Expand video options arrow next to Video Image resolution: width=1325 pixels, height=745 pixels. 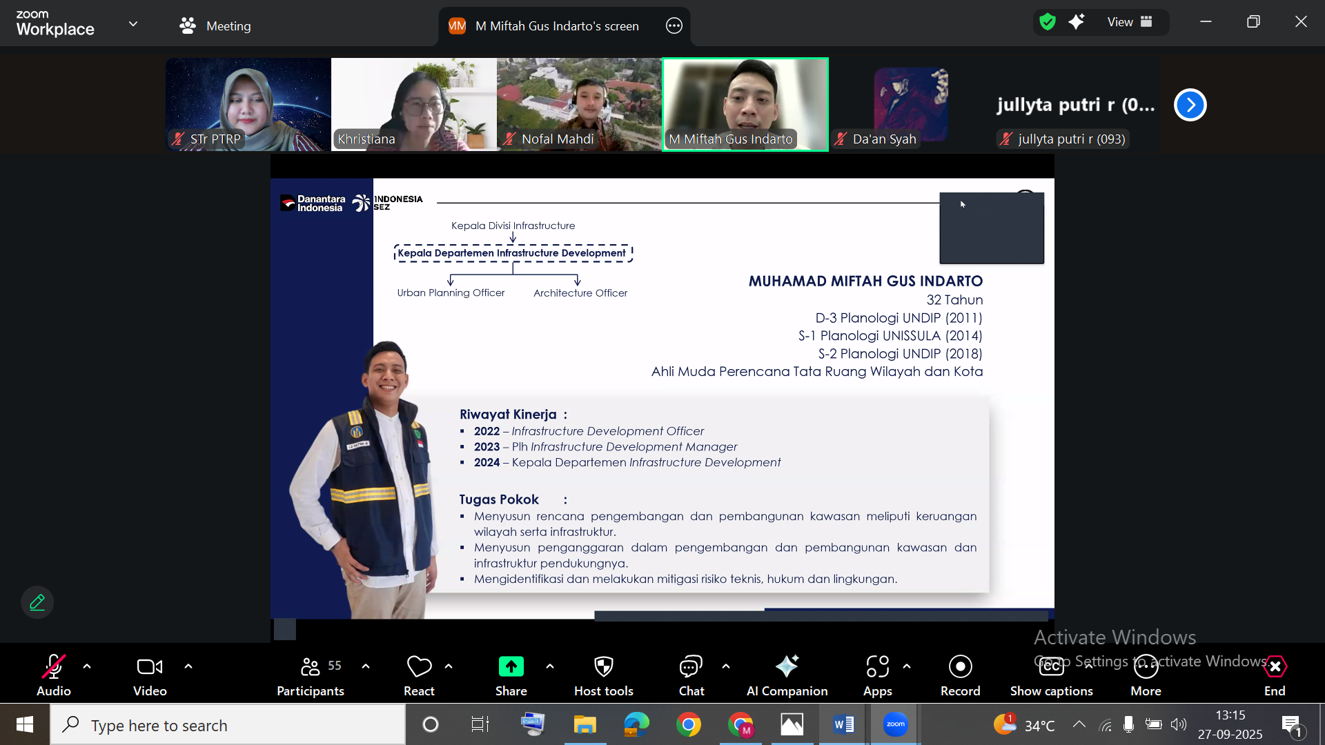(x=188, y=666)
